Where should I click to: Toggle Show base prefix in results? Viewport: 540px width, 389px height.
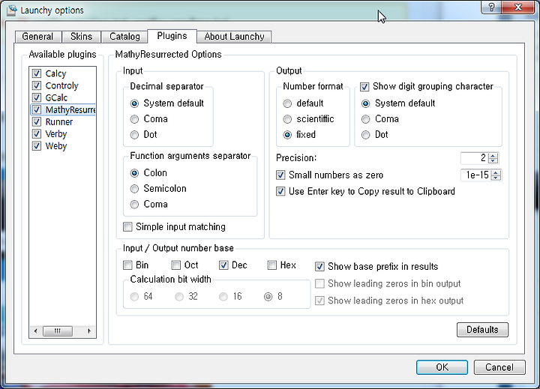pyautogui.click(x=320, y=266)
